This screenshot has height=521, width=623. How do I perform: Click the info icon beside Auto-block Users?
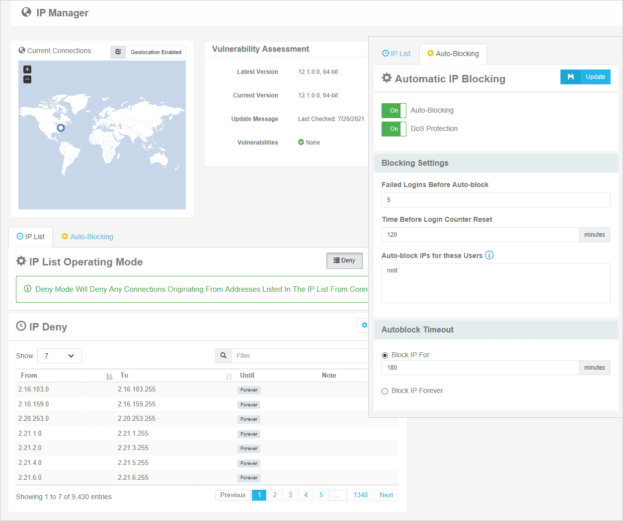point(489,256)
